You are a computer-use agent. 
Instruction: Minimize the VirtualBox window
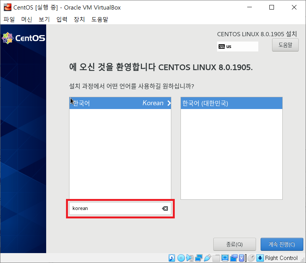click(250, 7)
